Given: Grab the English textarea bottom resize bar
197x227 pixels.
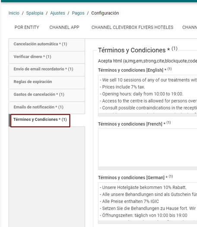Looking at the screenshot, I should 147,115.
